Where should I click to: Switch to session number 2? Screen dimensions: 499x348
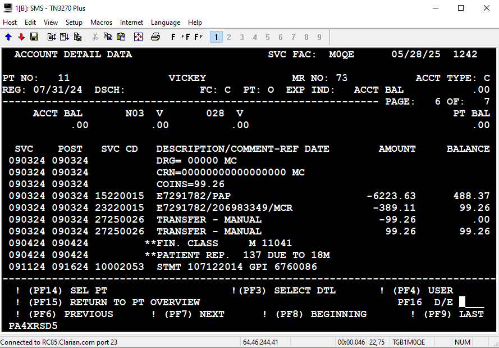[x=229, y=37]
